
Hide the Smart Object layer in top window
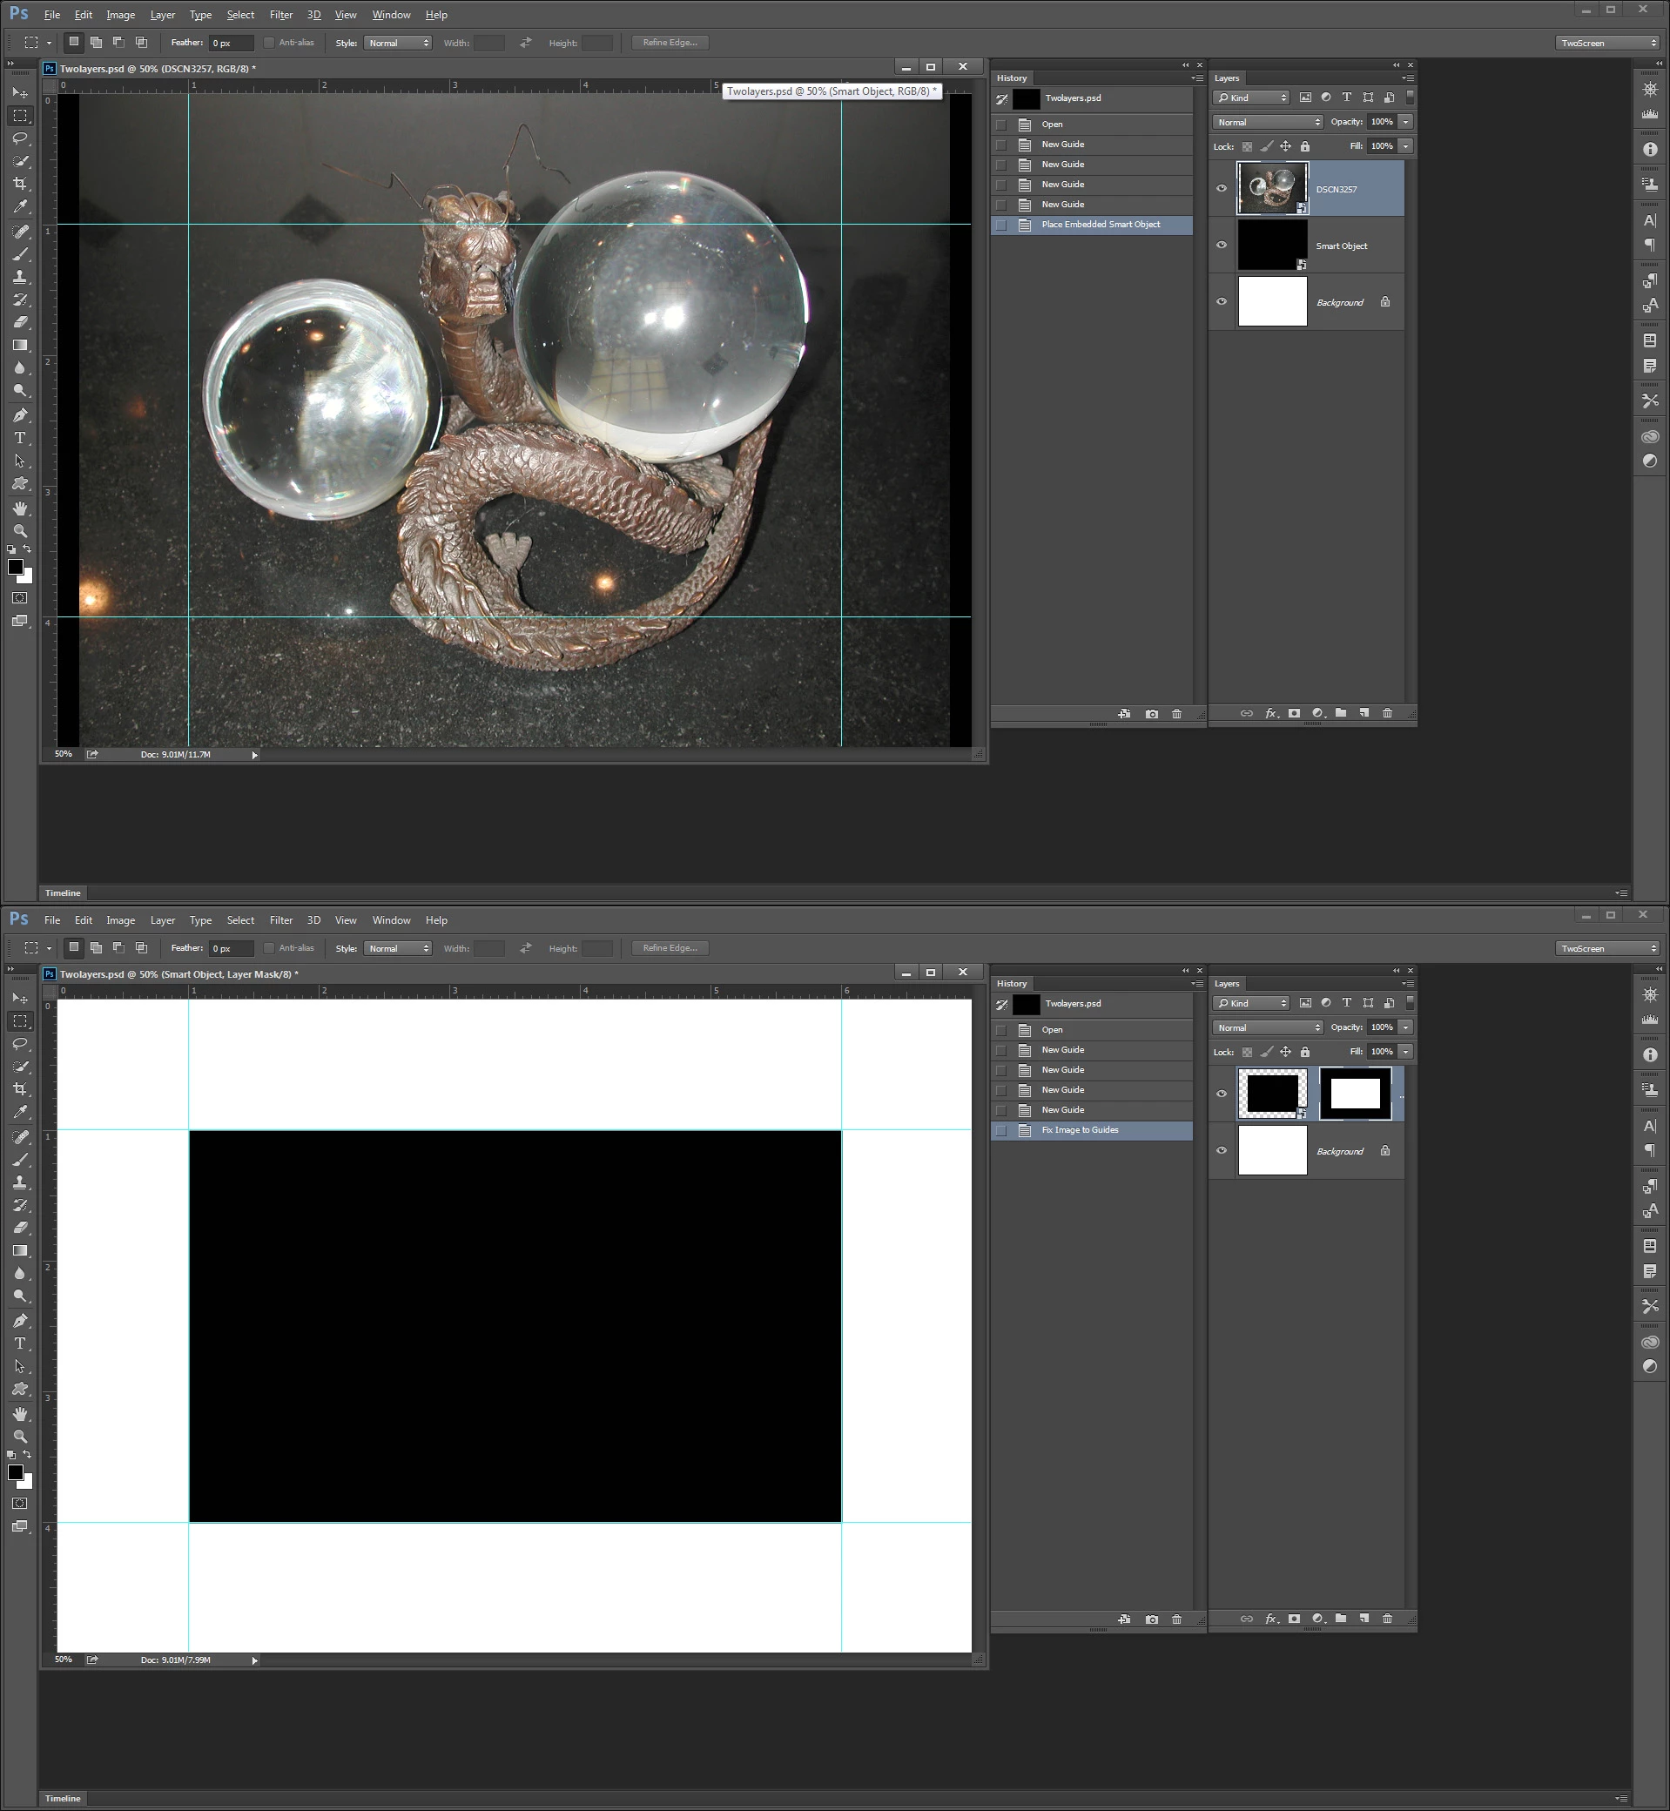point(1222,245)
